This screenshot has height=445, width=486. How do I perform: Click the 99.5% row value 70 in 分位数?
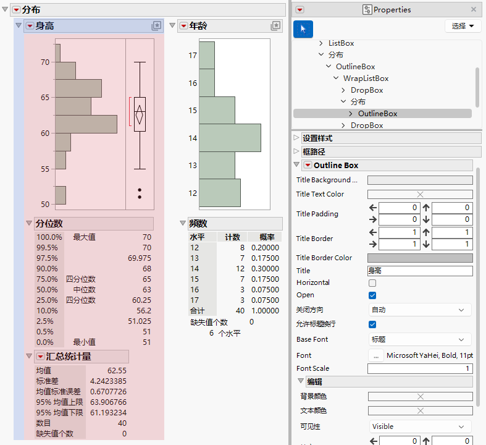(x=146, y=248)
